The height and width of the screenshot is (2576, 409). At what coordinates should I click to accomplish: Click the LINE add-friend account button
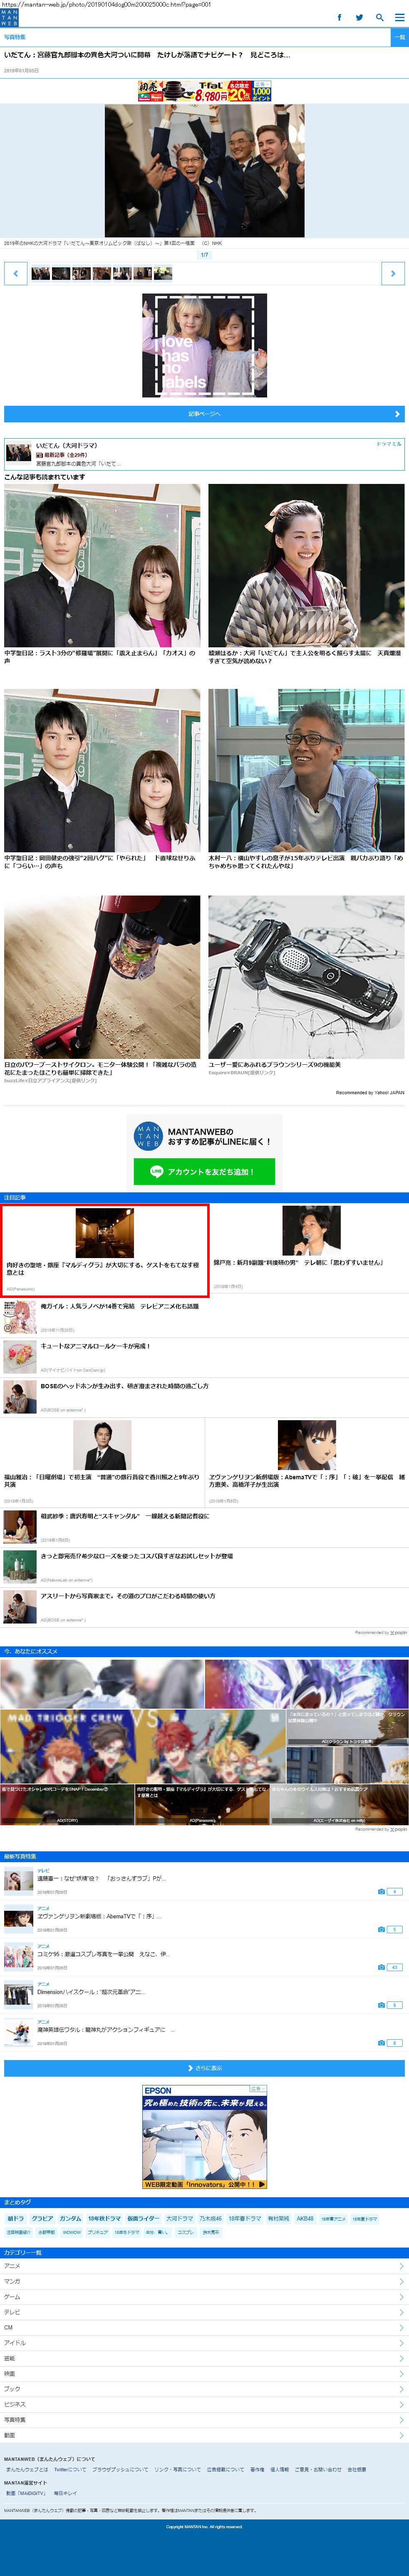point(204,1171)
